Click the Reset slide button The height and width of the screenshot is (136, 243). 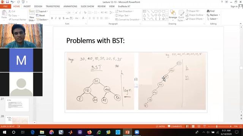coord(40,15)
